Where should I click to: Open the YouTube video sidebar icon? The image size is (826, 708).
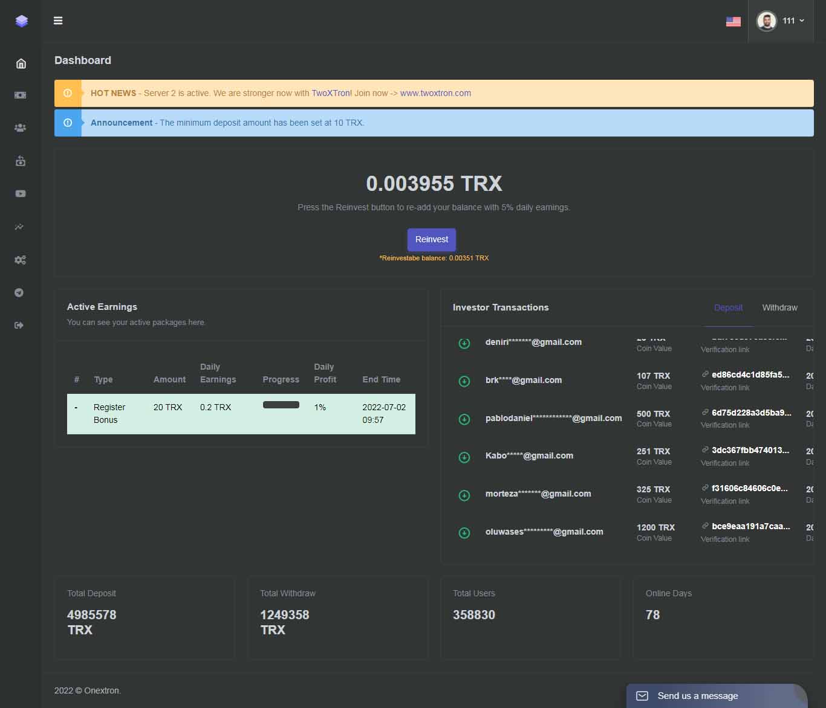[x=20, y=194]
